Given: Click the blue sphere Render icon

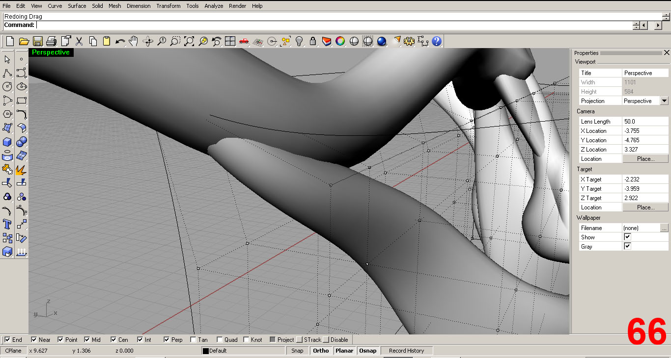Looking at the screenshot, I should (382, 42).
